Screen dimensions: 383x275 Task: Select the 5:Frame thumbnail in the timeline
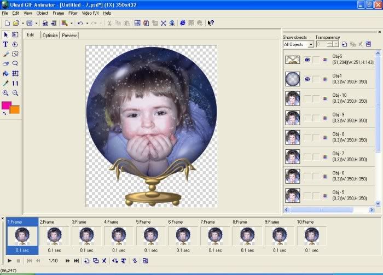coord(150,236)
